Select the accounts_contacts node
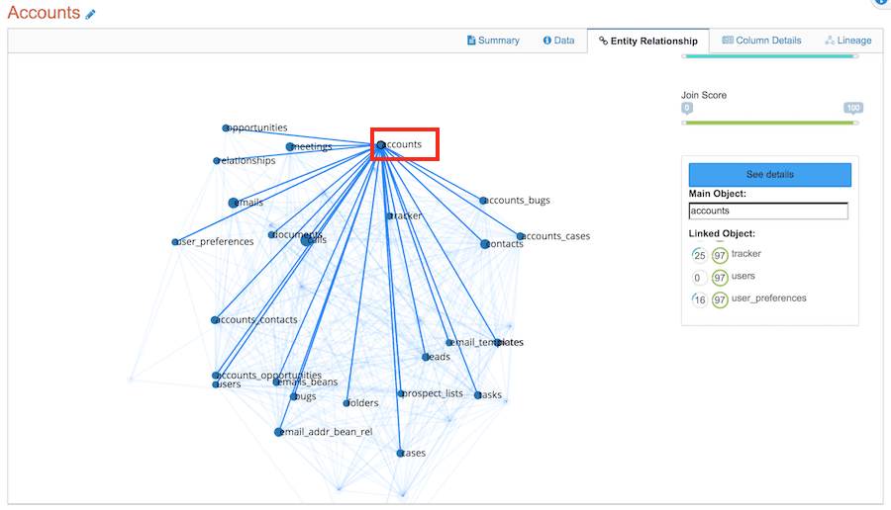 215,320
